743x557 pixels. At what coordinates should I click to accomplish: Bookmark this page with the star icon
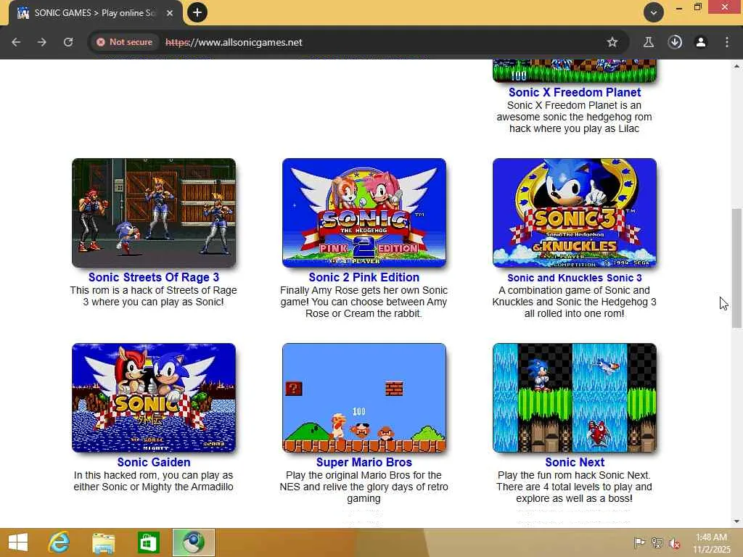coord(612,42)
